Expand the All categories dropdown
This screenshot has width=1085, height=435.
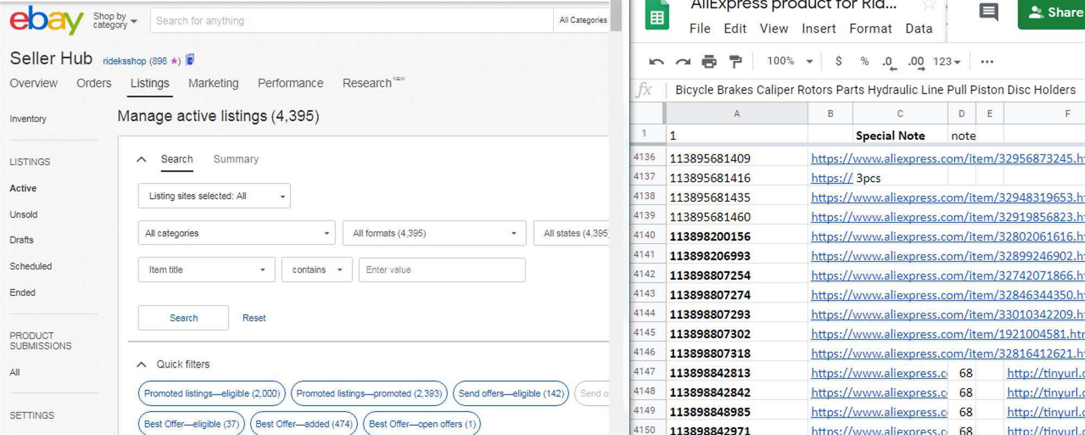(237, 233)
